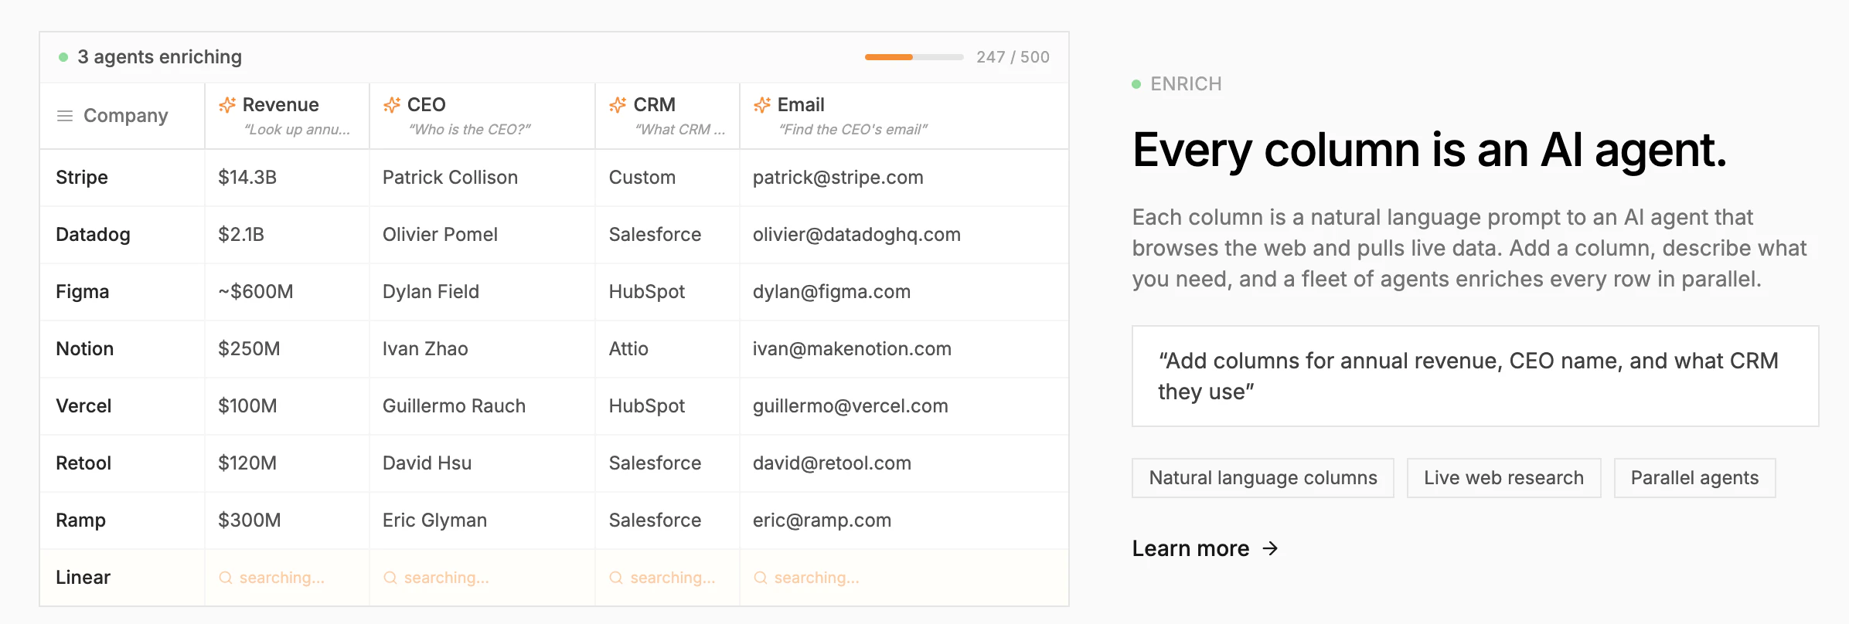Screen dimensions: 1849x624
Task: Click the Ivan Zhao CEO cell
Action: pos(482,349)
